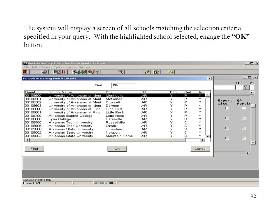The width and height of the screenshot is (280, 210).
Task: Click the City column header
Action: pyautogui.click(x=109, y=92)
